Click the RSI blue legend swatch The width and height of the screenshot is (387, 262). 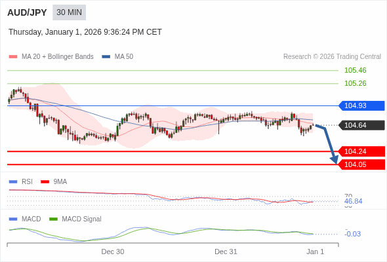point(13,182)
